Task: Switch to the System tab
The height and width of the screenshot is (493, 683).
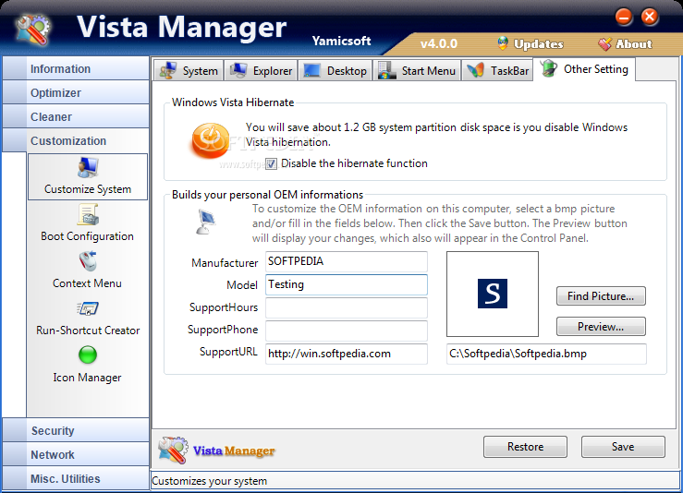Action: (189, 70)
